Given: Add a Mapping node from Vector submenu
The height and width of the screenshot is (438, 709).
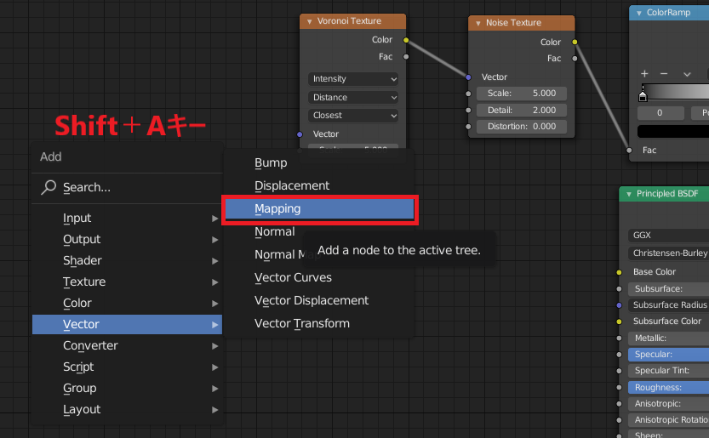Looking at the screenshot, I should 319,209.
